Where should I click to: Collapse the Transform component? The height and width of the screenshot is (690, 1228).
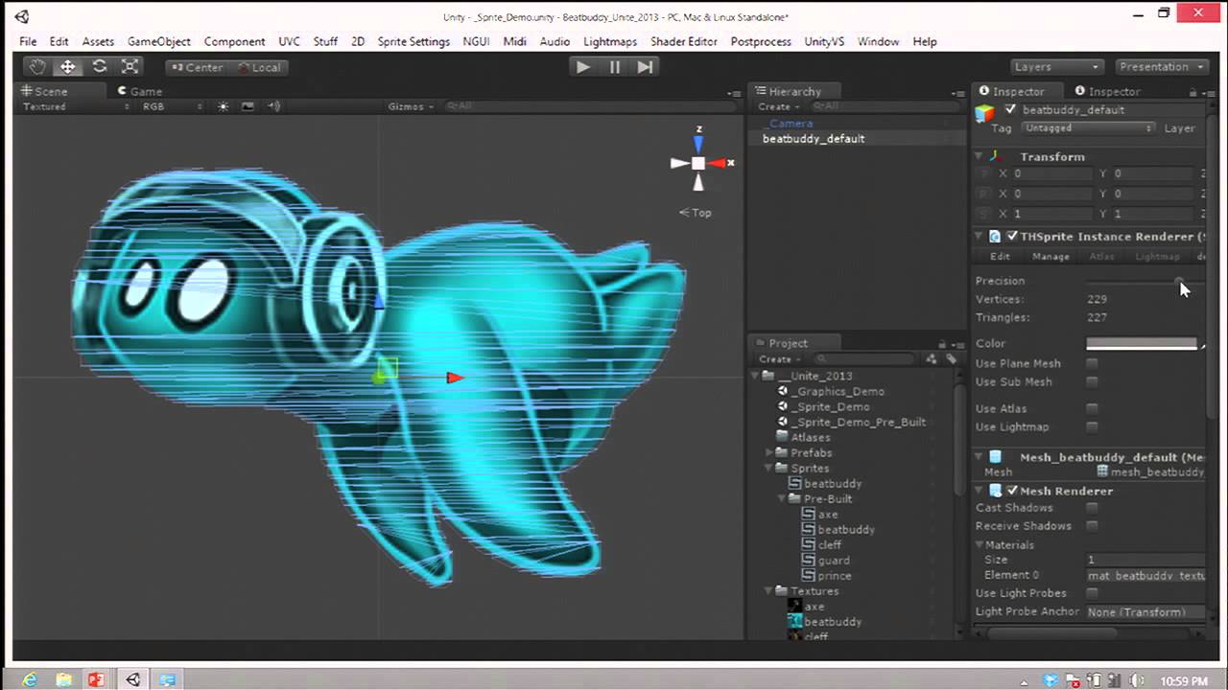979,156
